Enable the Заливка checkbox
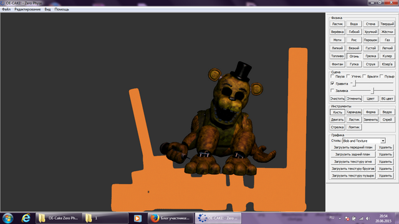The image size is (399, 224). [332, 90]
